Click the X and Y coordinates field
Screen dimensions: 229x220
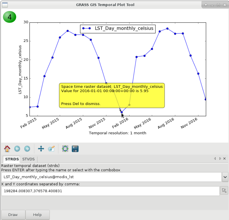(x=110, y=191)
